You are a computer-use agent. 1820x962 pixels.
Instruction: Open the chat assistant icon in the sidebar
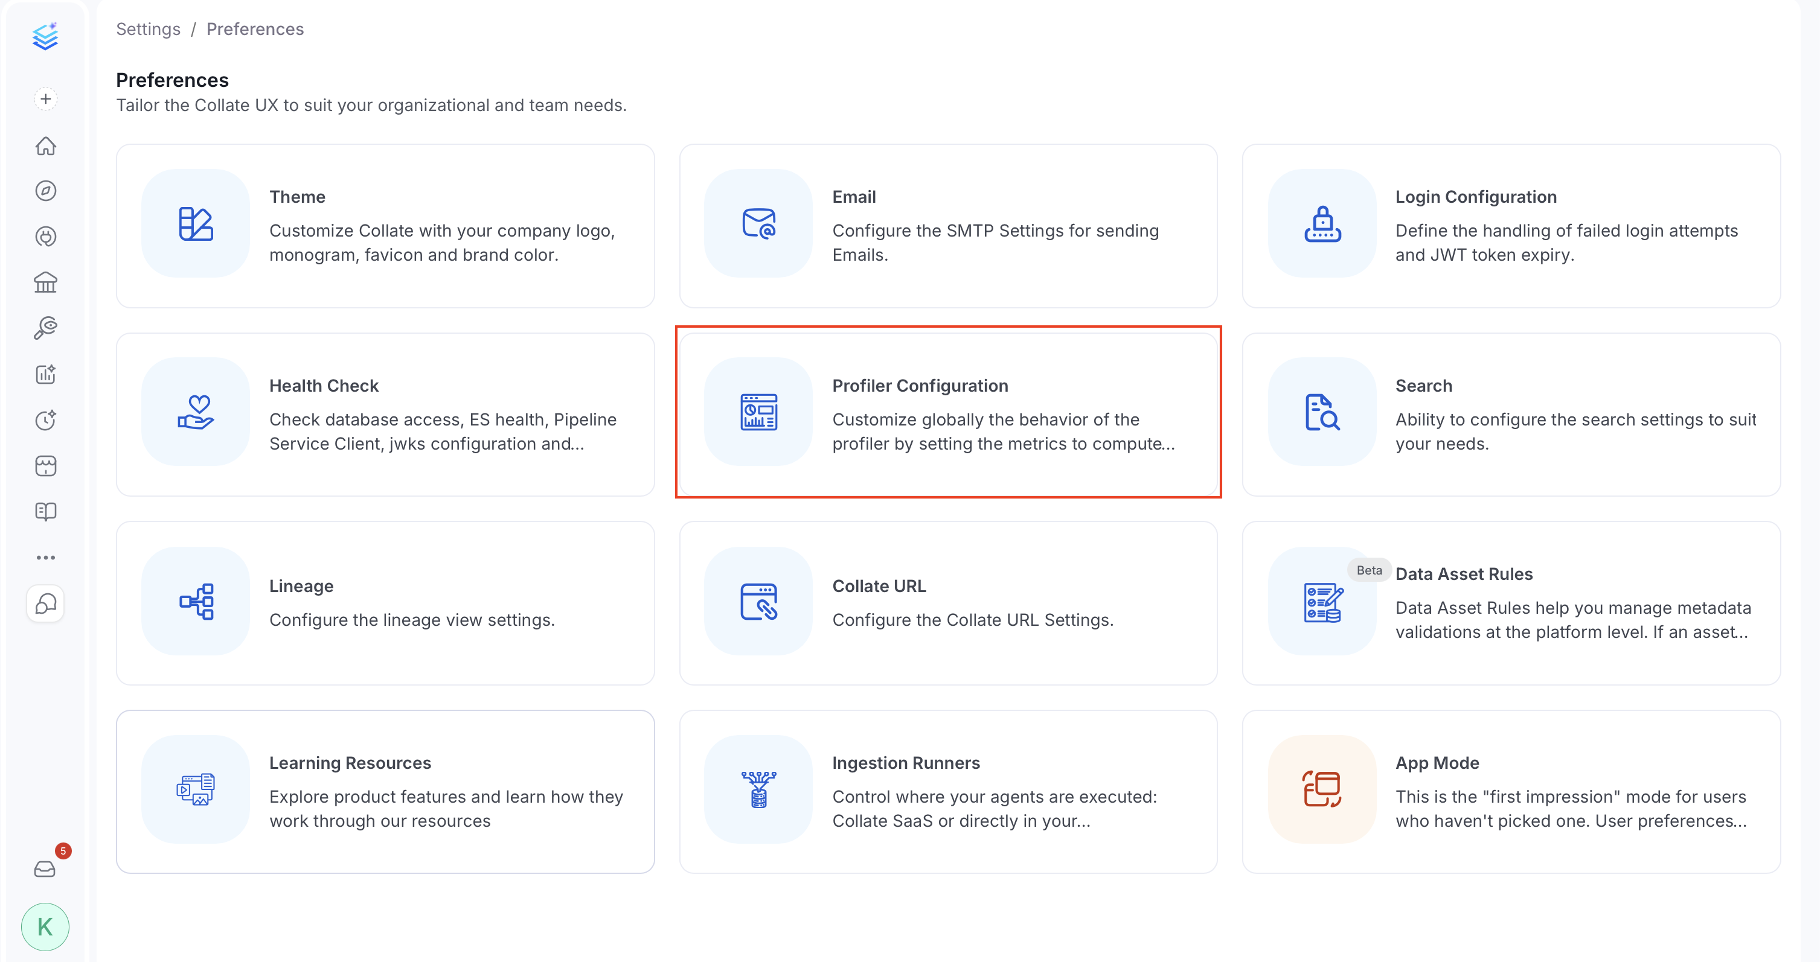click(x=46, y=604)
